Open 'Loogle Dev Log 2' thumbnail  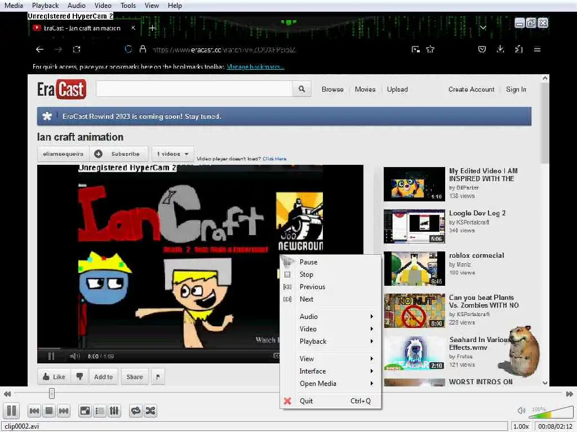pyautogui.click(x=414, y=226)
